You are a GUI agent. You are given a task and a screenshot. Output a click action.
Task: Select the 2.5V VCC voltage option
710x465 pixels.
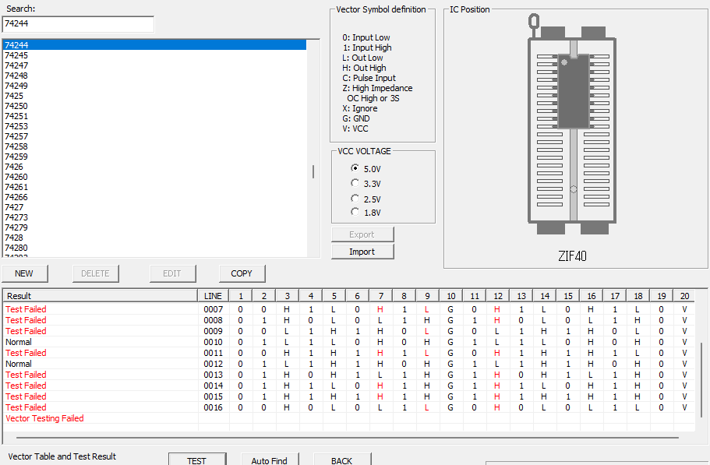point(366,199)
